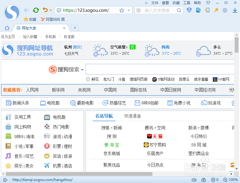Click the shirt skin icon in title bar

tap(208, 3)
